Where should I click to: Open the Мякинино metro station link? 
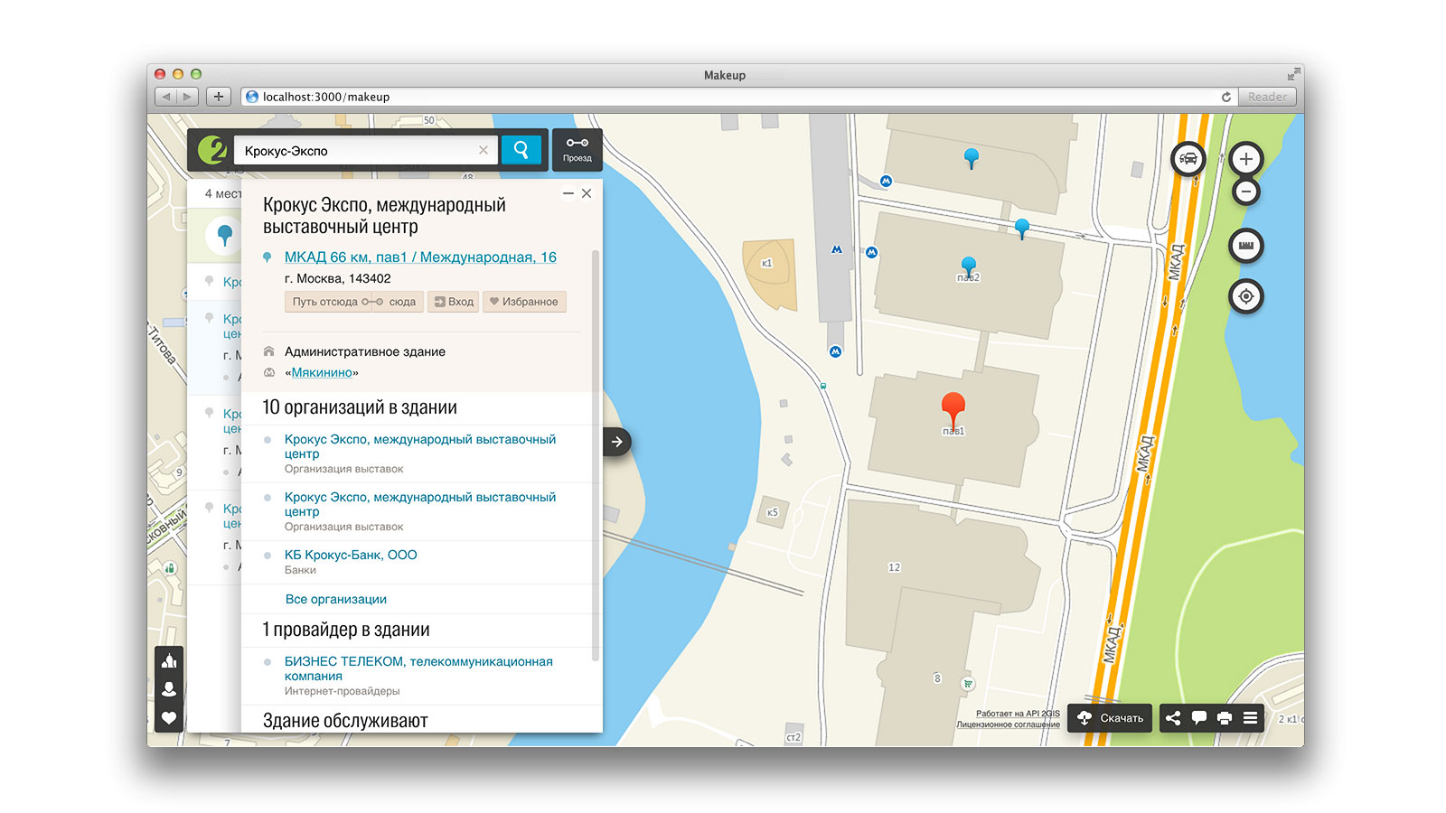(322, 372)
